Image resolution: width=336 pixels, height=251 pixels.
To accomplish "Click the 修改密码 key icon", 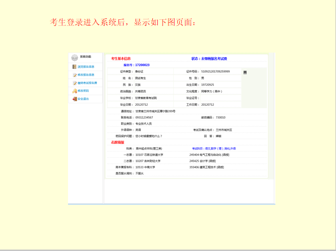I will tap(75, 91).
